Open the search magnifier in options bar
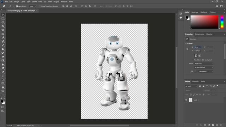The height and width of the screenshot is (127, 226). click(x=217, y=6)
